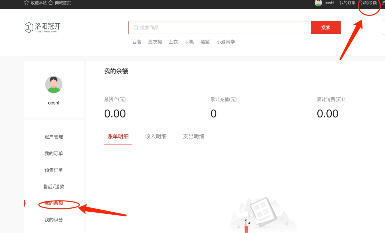Click the 洛阳冠开 logo
Image resolution: width=385 pixels, height=233 pixels.
pyautogui.click(x=42, y=27)
